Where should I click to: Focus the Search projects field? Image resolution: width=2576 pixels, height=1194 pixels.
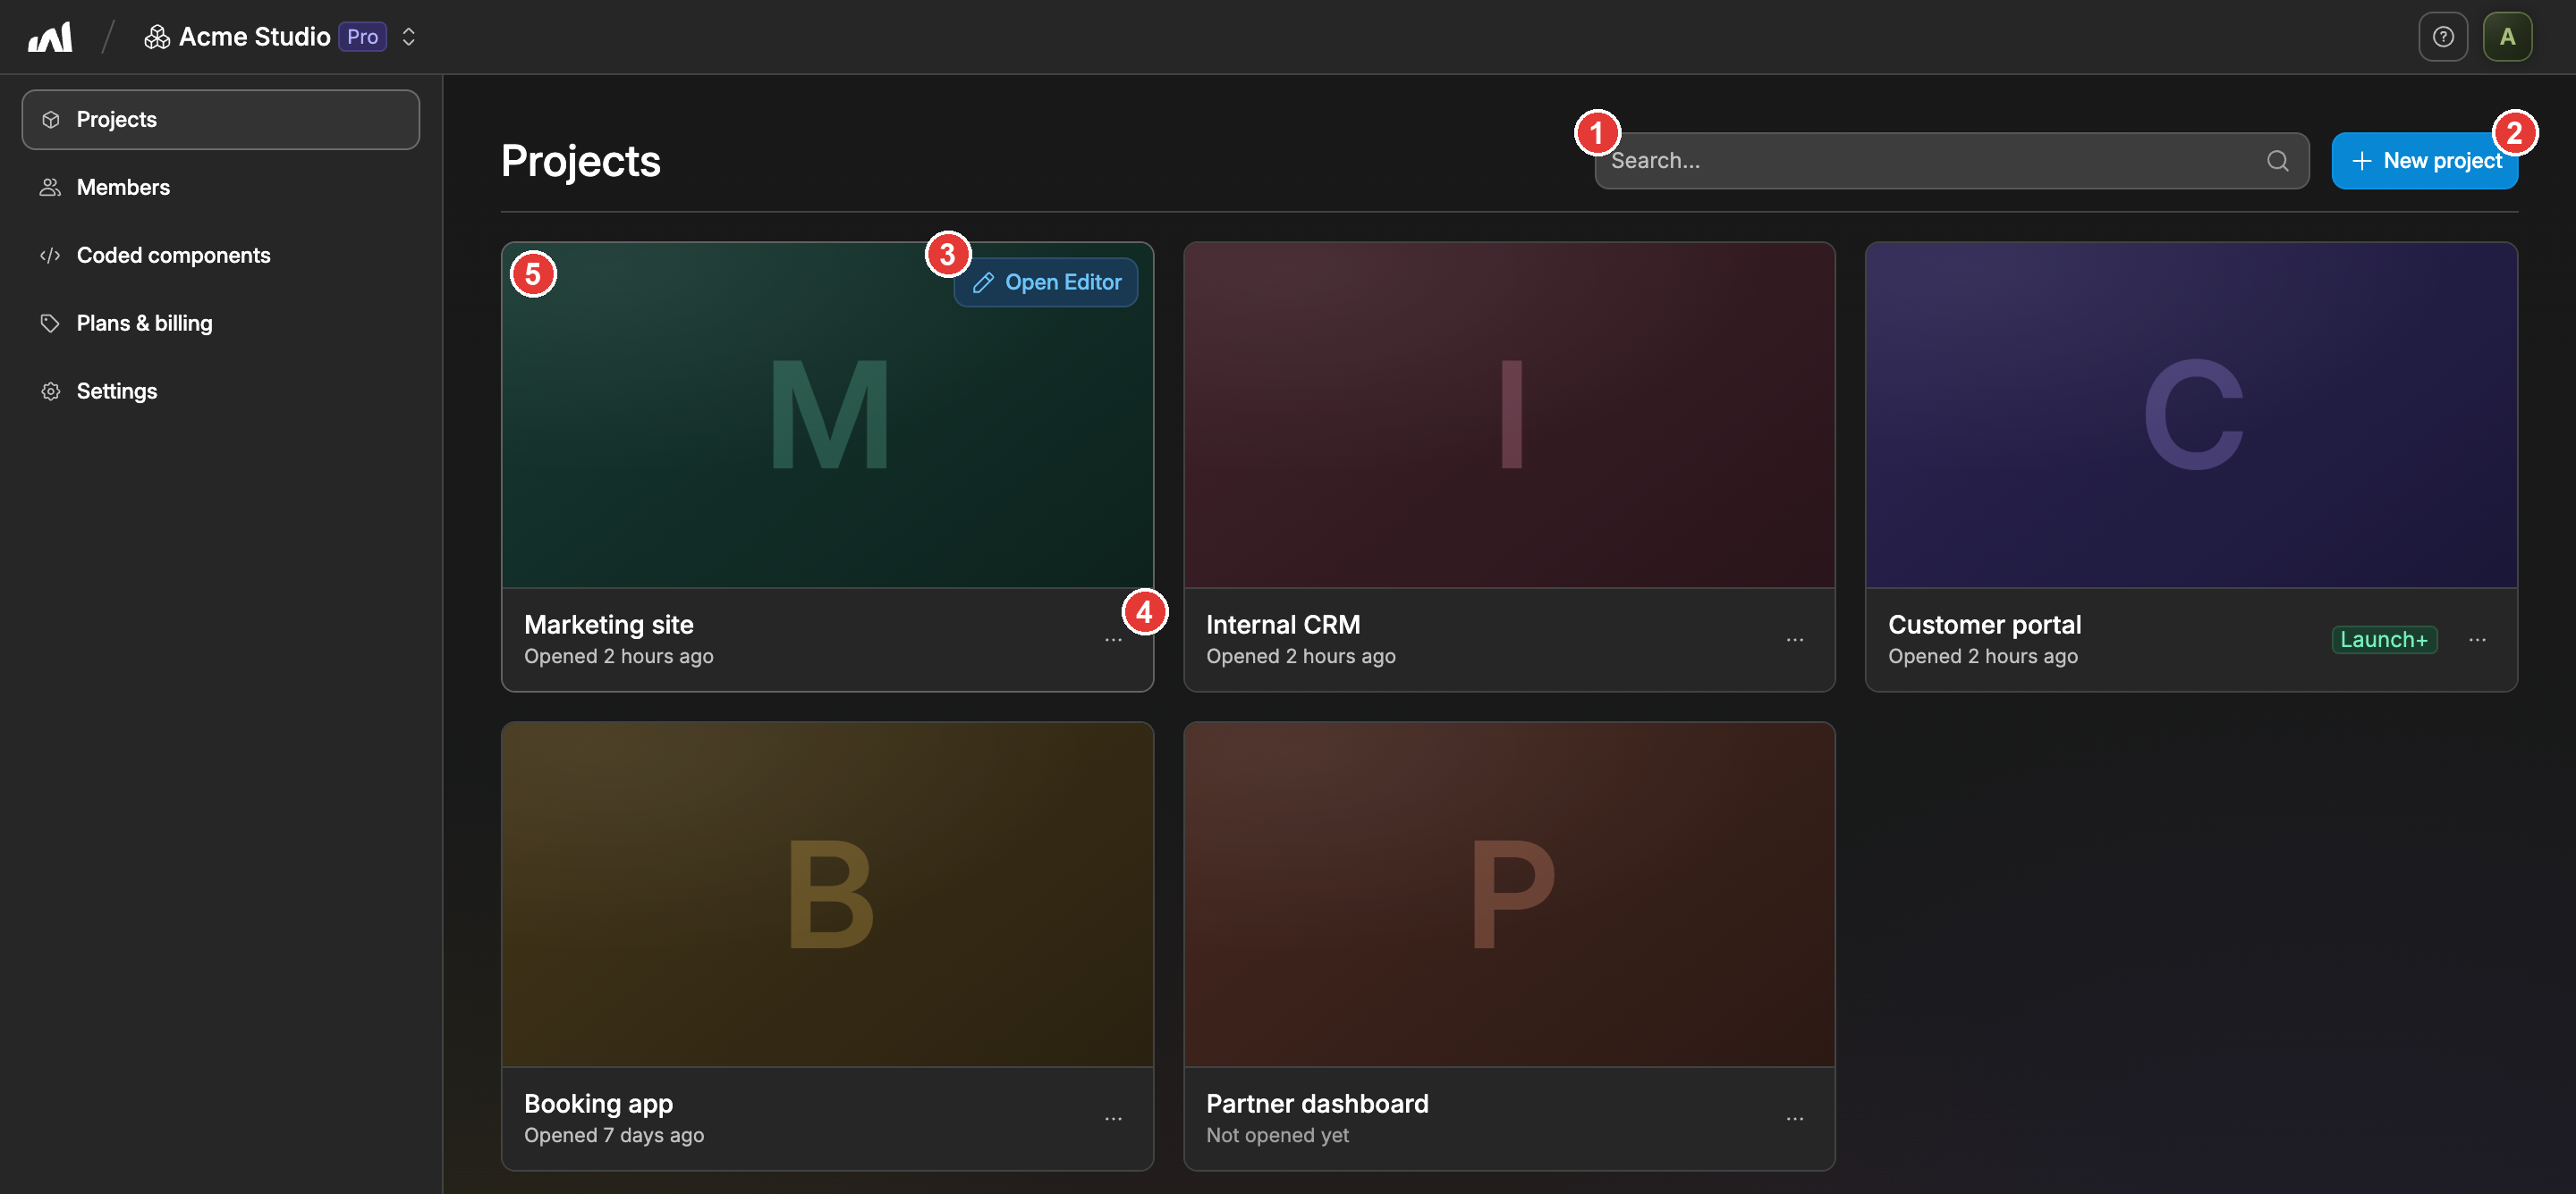point(1951,161)
